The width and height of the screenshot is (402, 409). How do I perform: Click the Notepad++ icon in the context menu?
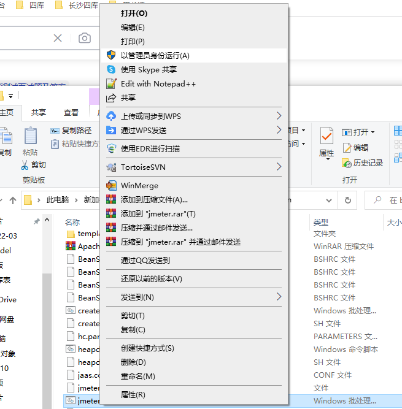click(x=111, y=83)
